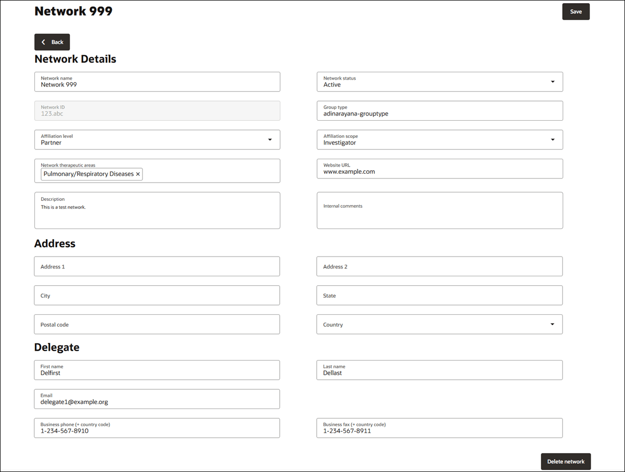Select the Business fax number field
Screen dimensions: 625x472
(x=439, y=428)
